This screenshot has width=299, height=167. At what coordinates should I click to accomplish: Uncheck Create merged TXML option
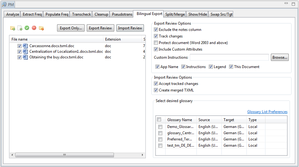click(x=156, y=90)
